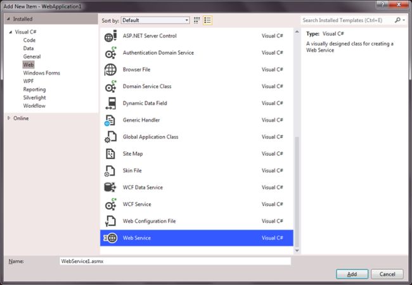Click the template list scrollbar thumb
This screenshot has height=285, width=412.
click(x=297, y=191)
